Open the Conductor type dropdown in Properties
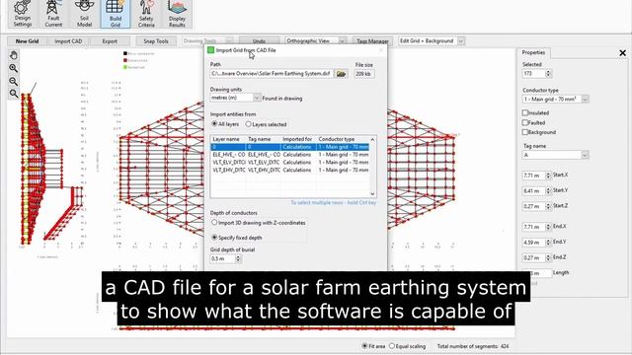 (x=555, y=99)
